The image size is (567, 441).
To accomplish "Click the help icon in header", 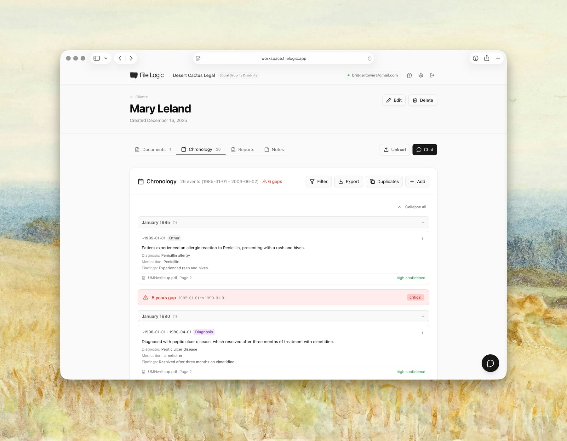I will pos(409,75).
